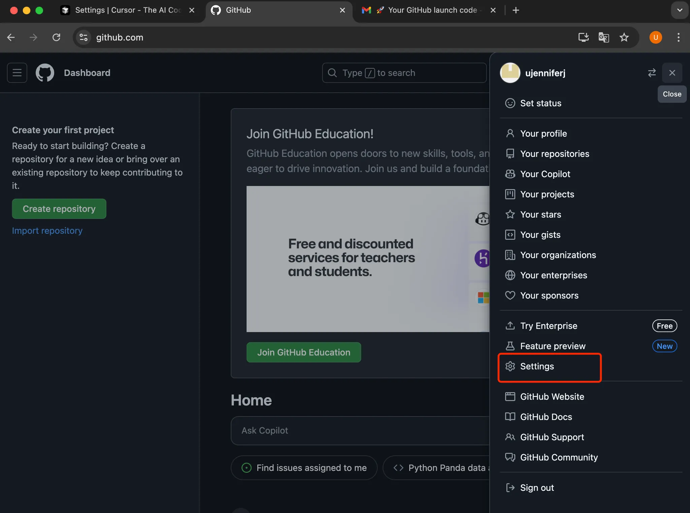Sign out of GitHub

(x=591, y=488)
